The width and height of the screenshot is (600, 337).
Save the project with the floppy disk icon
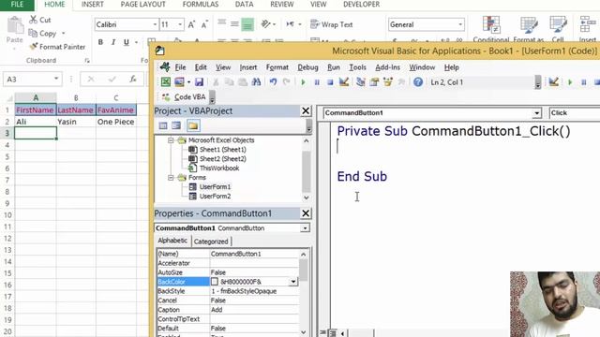[x=199, y=81]
